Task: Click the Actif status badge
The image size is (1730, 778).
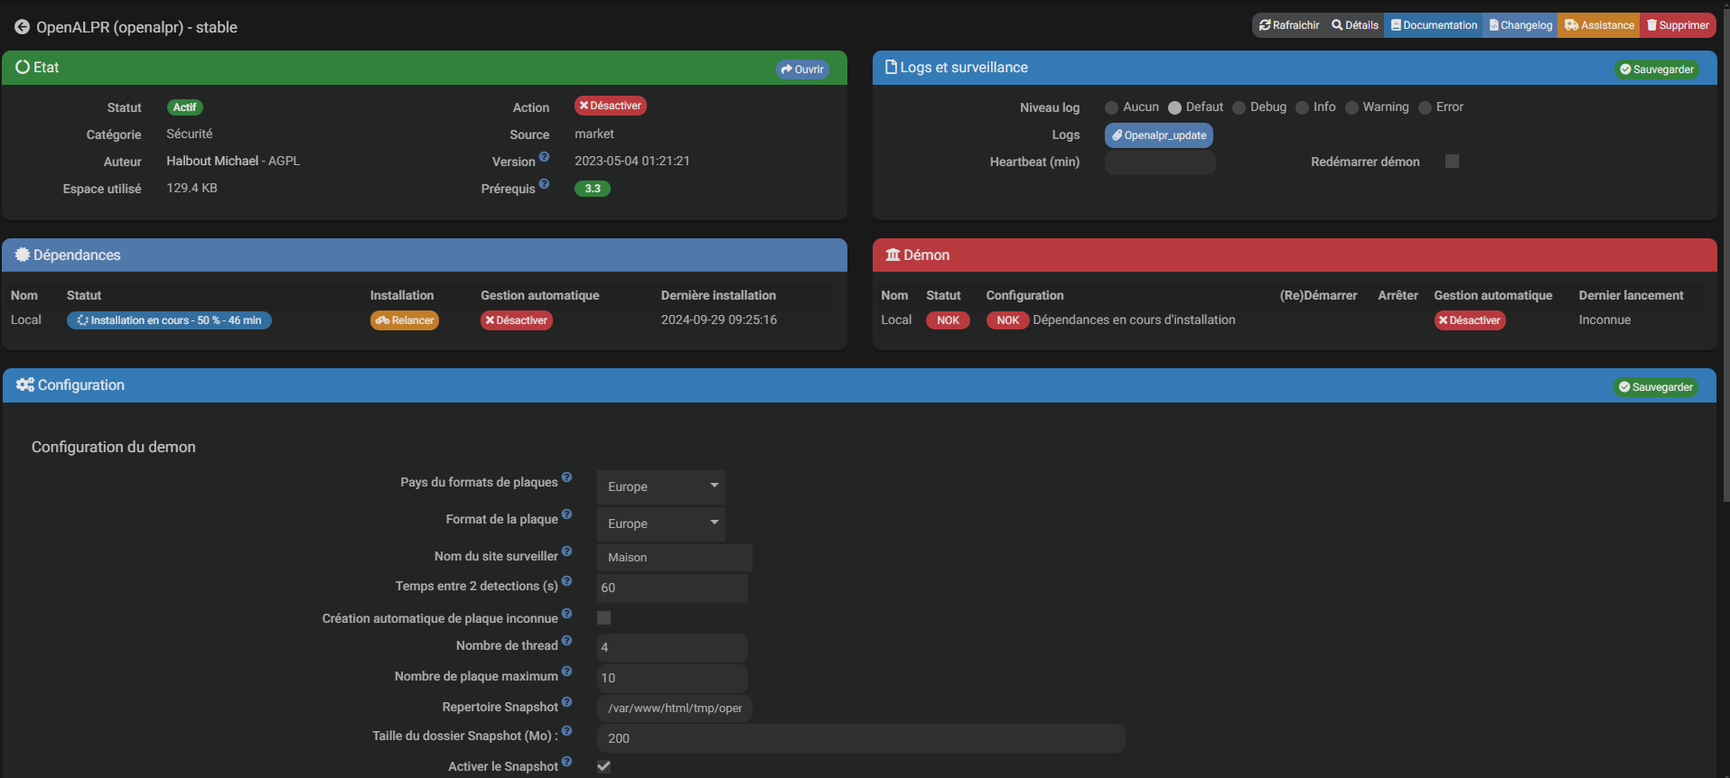Action: click(x=184, y=107)
